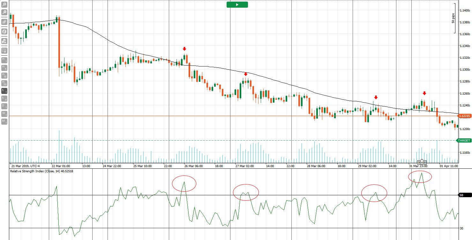Click the 1.13200 price axis value
472x240 pixels.
(465, 58)
